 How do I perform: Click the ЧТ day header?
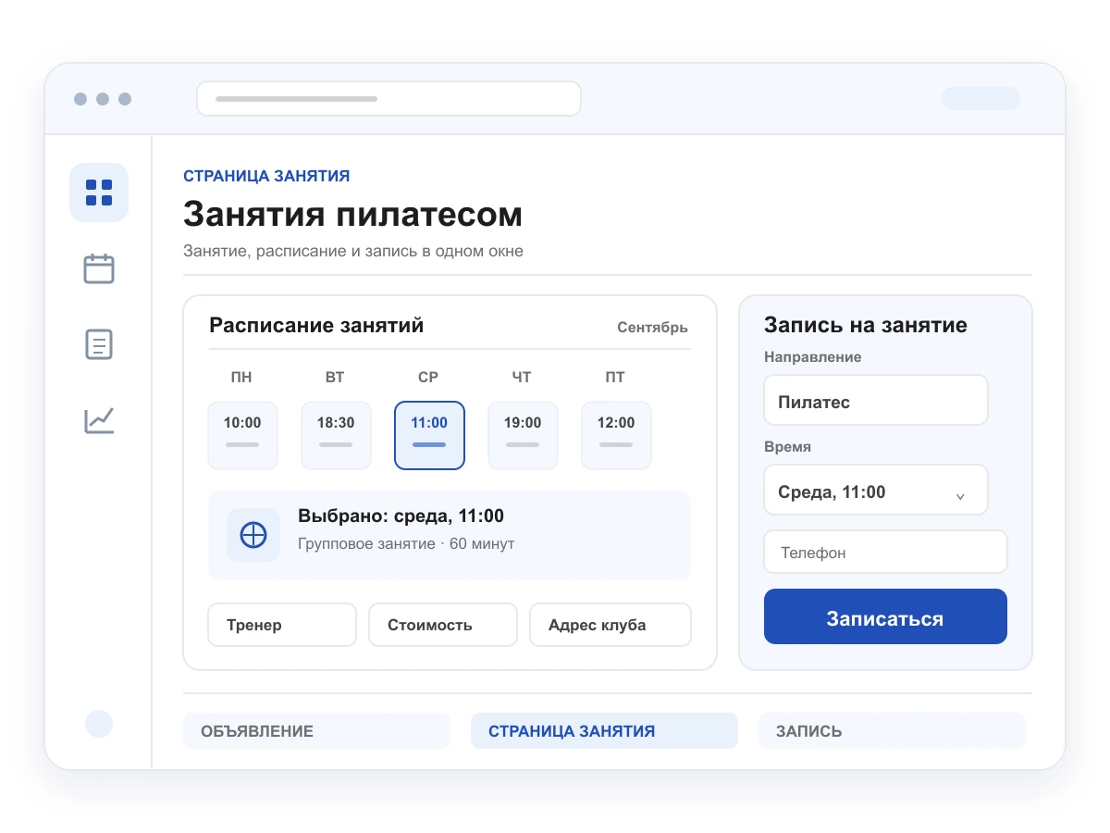point(522,377)
